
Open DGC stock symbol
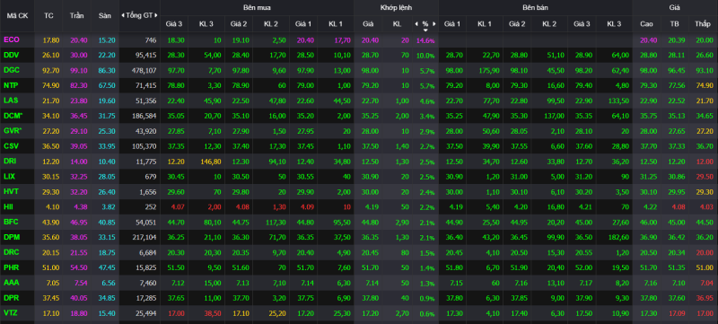pyautogui.click(x=12, y=71)
